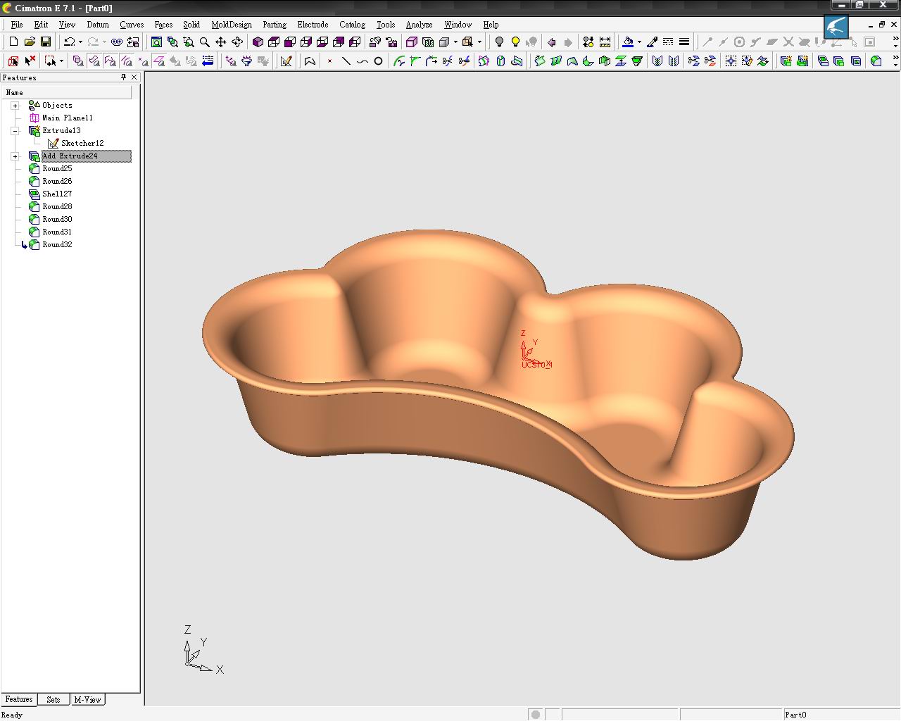
Task: Click the Zoom All fit icon
Action: coord(156,42)
